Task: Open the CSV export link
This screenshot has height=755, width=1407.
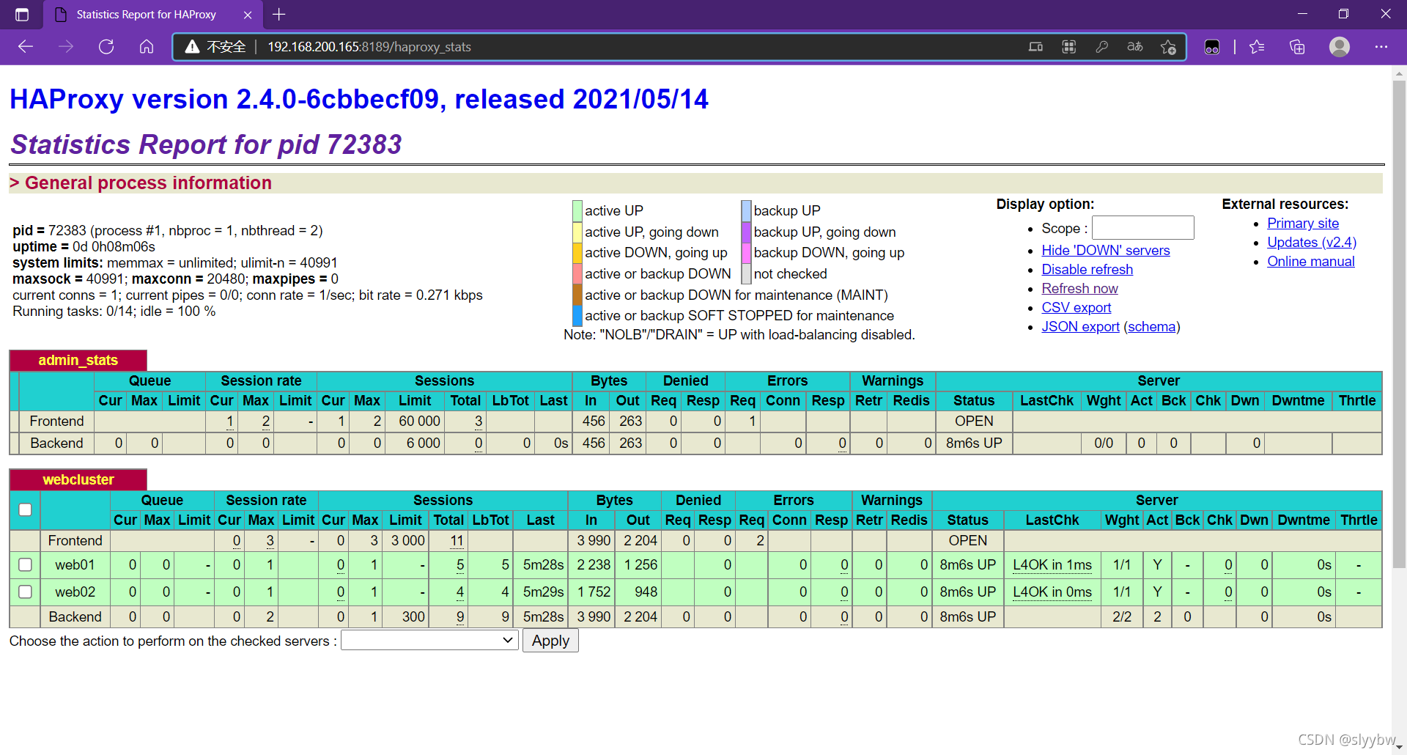Action: (1076, 308)
